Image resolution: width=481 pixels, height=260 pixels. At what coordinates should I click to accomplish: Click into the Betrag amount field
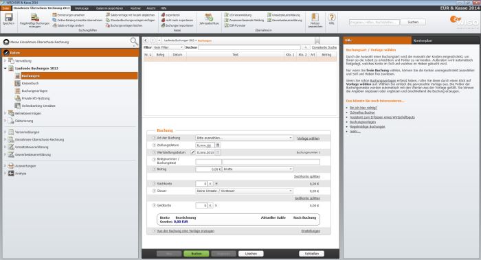click(208, 169)
